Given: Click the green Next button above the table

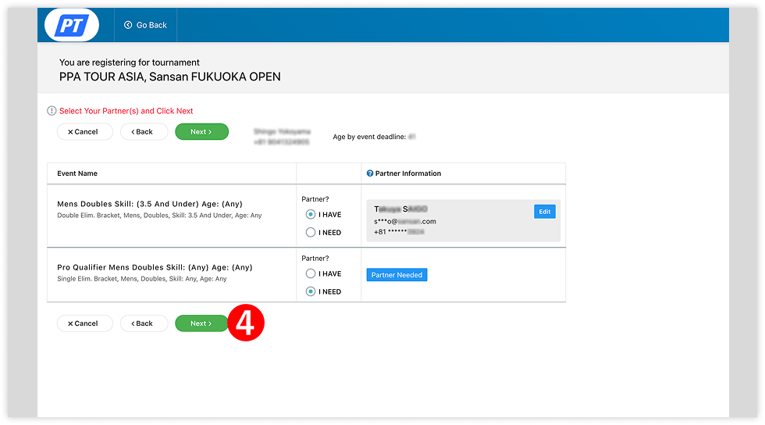Looking at the screenshot, I should (x=201, y=132).
